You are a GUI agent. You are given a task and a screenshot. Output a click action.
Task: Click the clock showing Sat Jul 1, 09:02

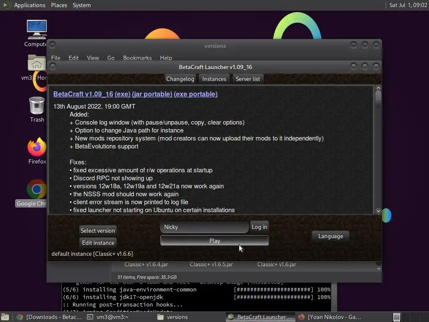click(x=408, y=5)
